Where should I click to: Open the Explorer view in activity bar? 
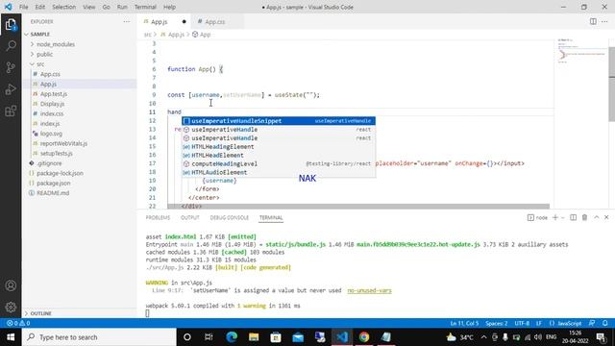[11, 25]
